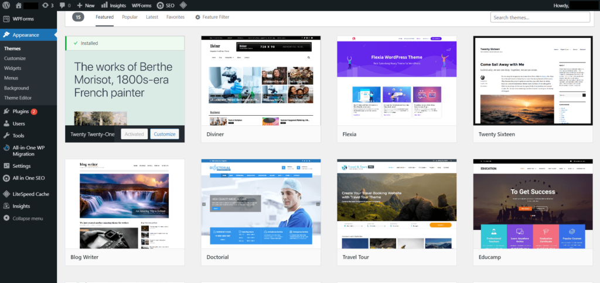This screenshot has width=600, height=283.
Task: Collapse the admin sidebar menu
Action: click(x=28, y=219)
